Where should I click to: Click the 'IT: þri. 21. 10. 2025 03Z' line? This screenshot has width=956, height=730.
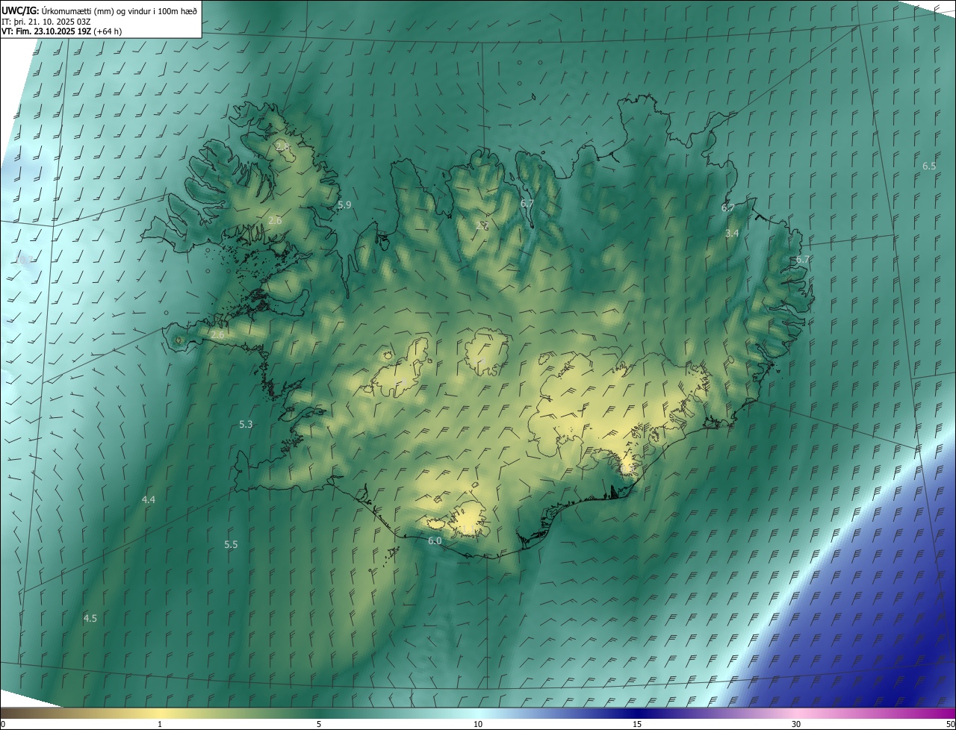(x=46, y=21)
